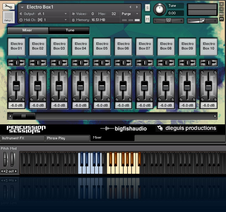Click the 'new' instrument icon thumbnail
Screen dimensions: 226x212
coord(9,17)
